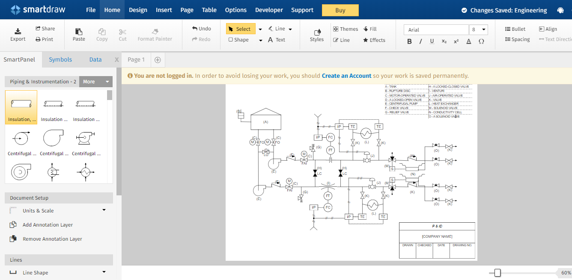Open the Table tab

point(209,10)
